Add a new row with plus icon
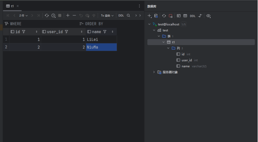258x142 pixels. (68, 15)
